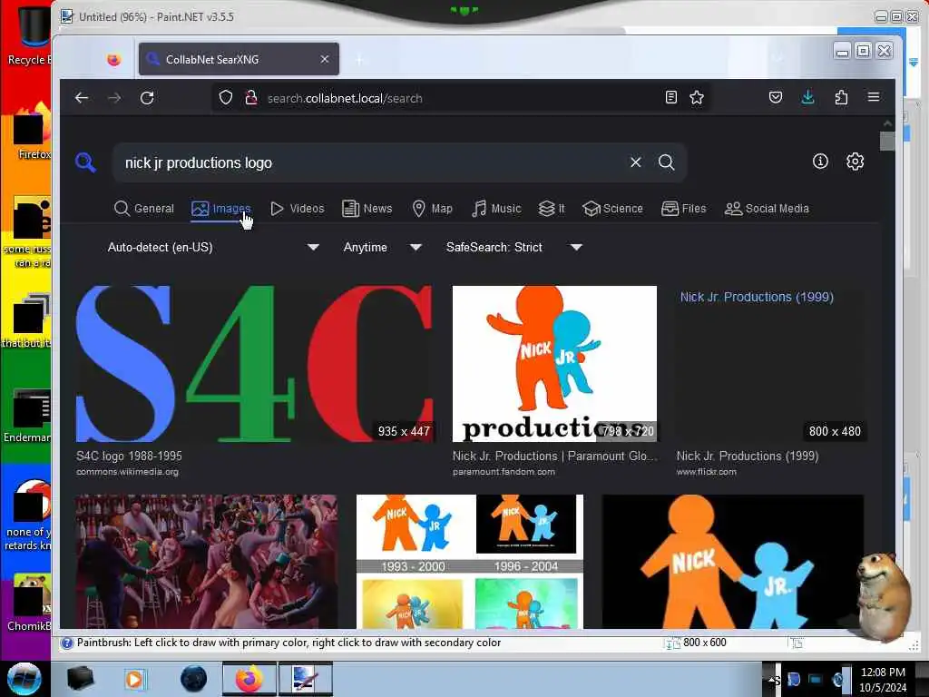
Task: Switch to the Social Media search tab
Action: tap(767, 209)
